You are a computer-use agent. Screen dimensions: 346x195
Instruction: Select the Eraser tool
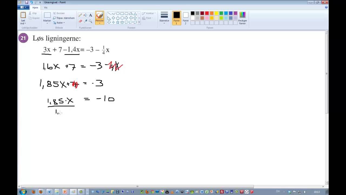coord(80,21)
